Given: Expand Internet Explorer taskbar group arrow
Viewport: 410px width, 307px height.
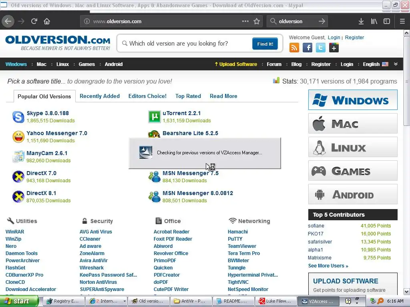Looking at the screenshot, I should tap(125, 301).
